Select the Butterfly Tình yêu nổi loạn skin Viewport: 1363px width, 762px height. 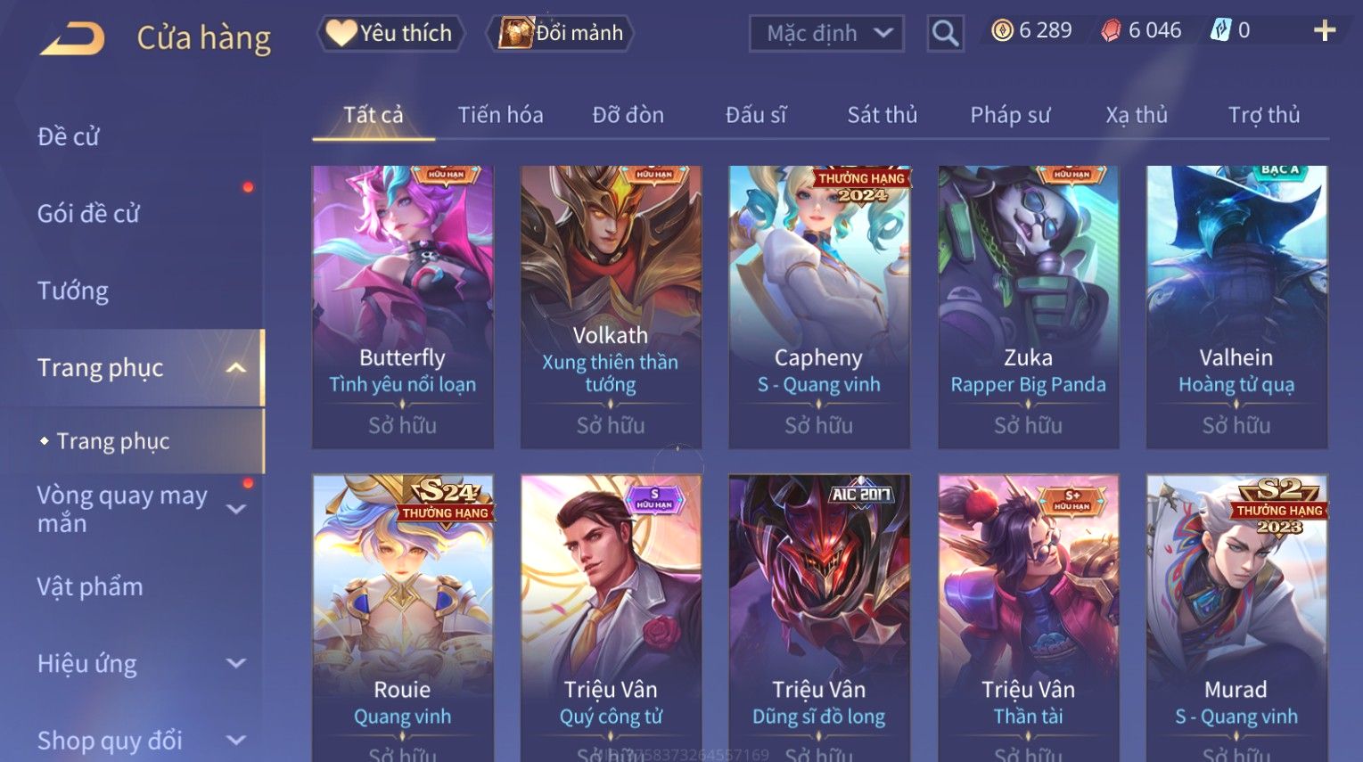[402, 307]
